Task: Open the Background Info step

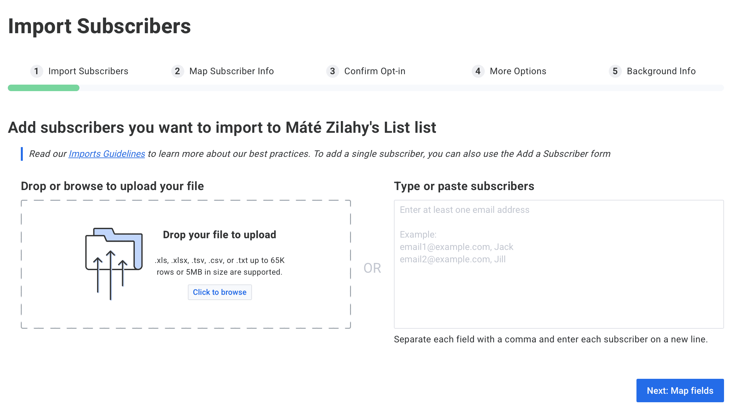Action: click(x=652, y=71)
